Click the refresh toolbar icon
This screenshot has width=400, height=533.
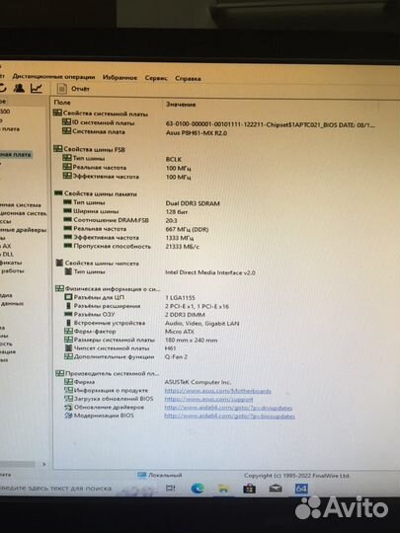point(3,88)
